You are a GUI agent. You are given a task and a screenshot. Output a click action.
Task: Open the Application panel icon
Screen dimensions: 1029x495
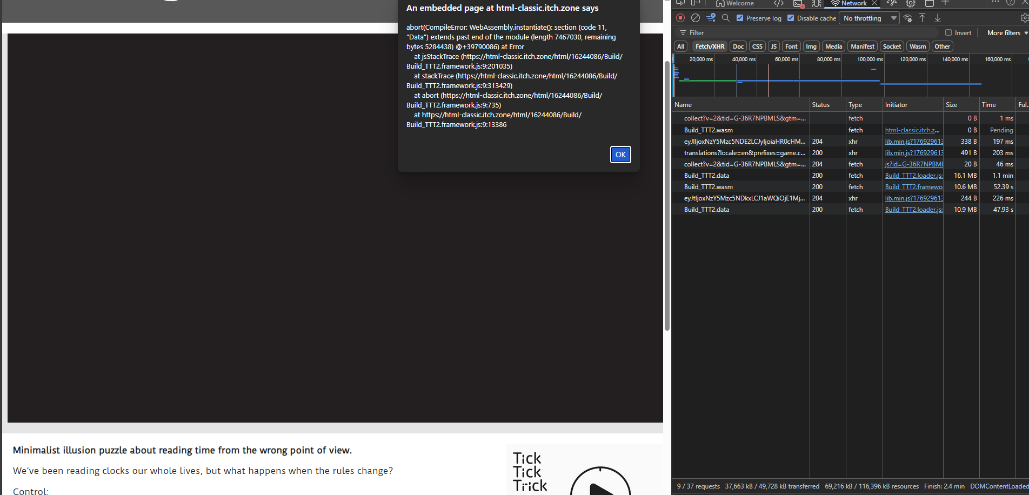(x=930, y=3)
